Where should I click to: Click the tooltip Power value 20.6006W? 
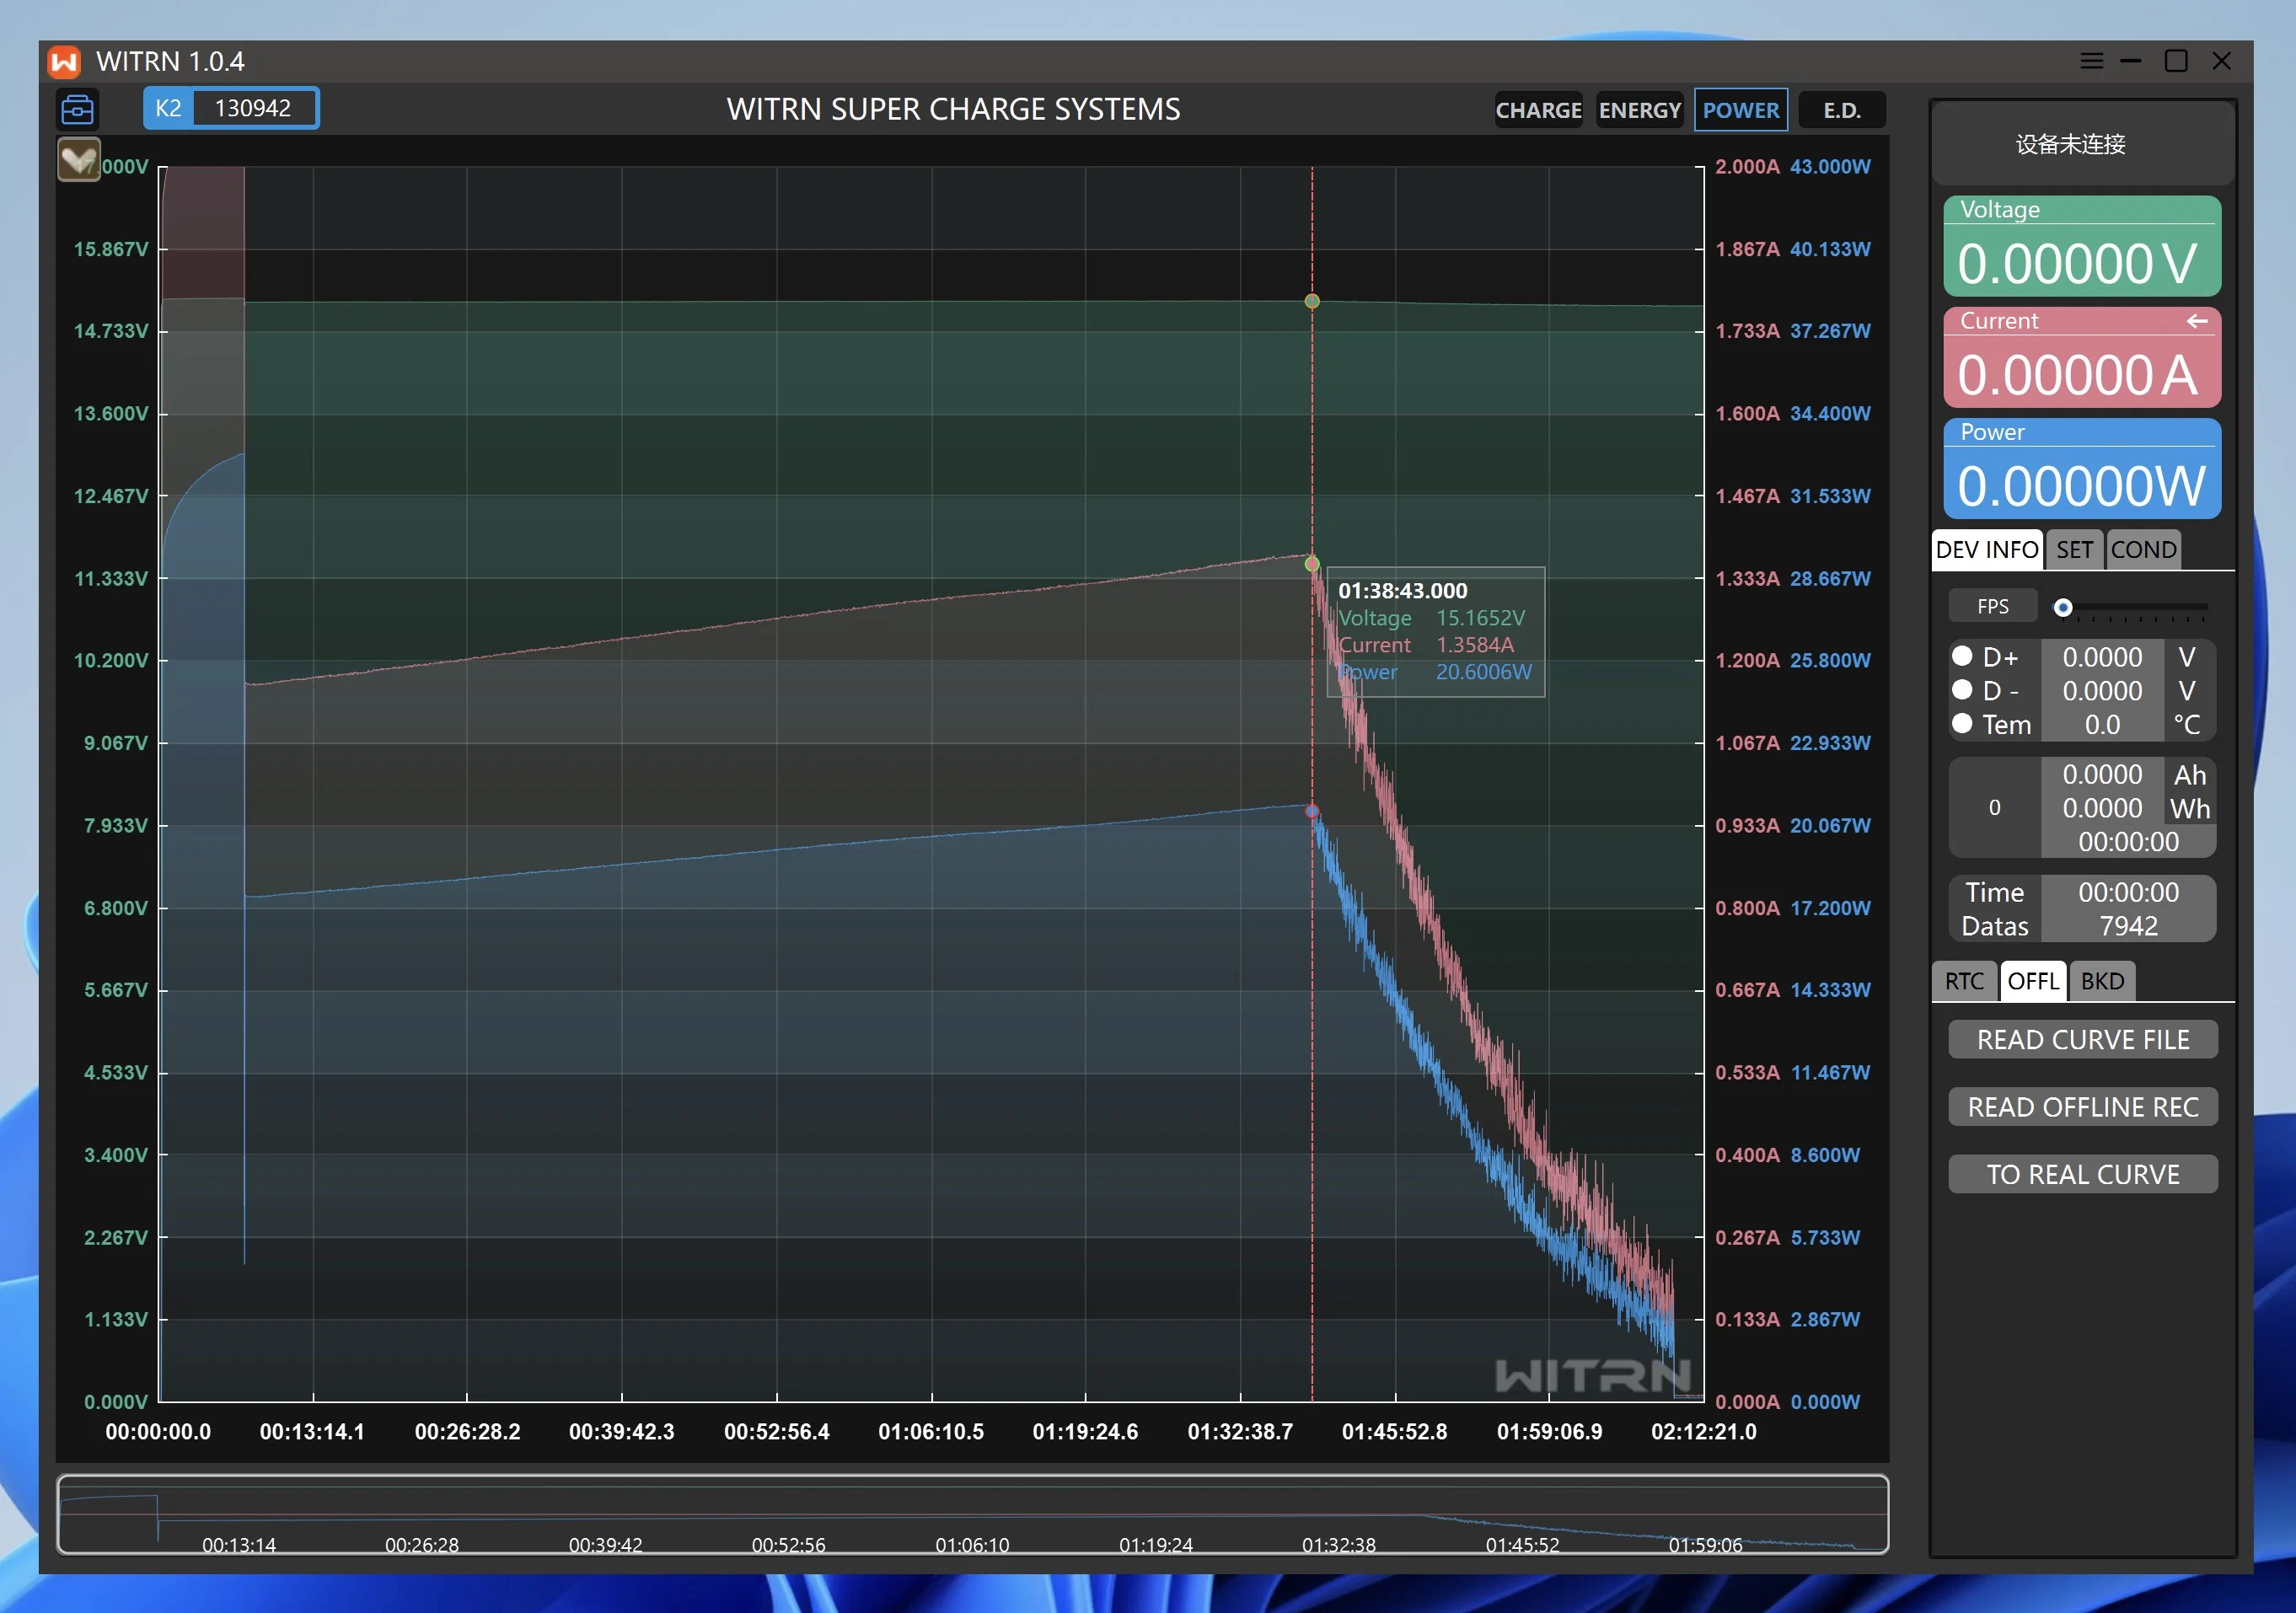1484,672
